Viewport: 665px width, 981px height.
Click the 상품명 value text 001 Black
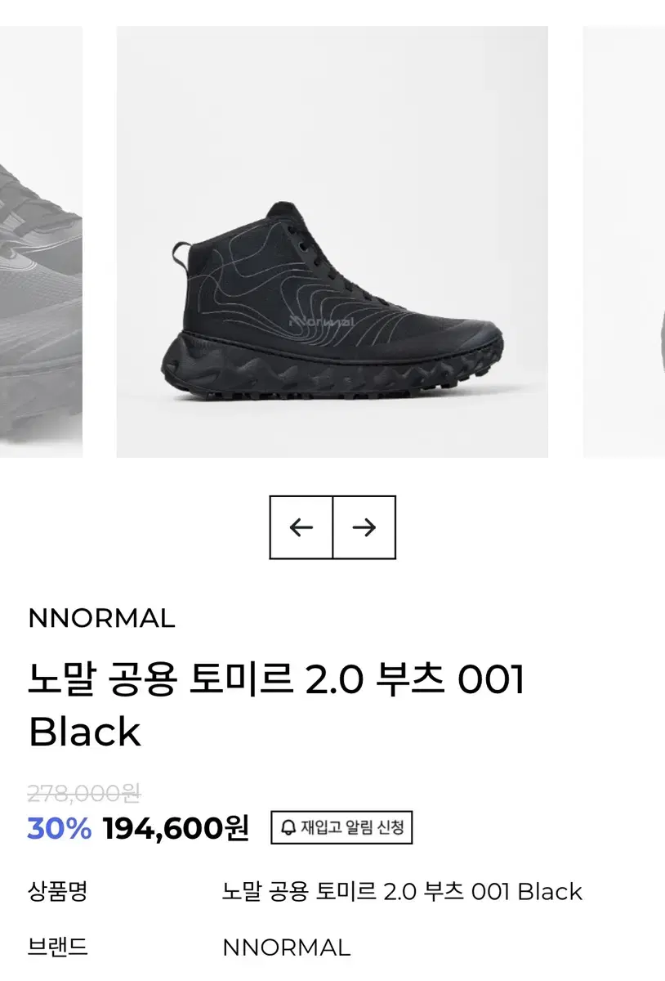[x=527, y=890]
